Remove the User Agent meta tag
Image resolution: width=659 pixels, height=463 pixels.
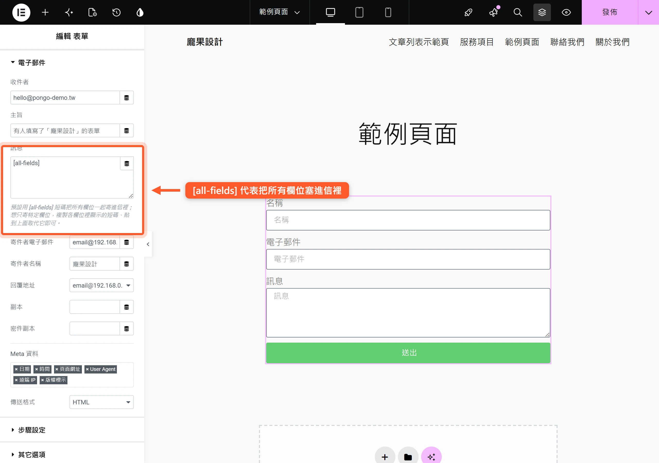tap(87, 369)
